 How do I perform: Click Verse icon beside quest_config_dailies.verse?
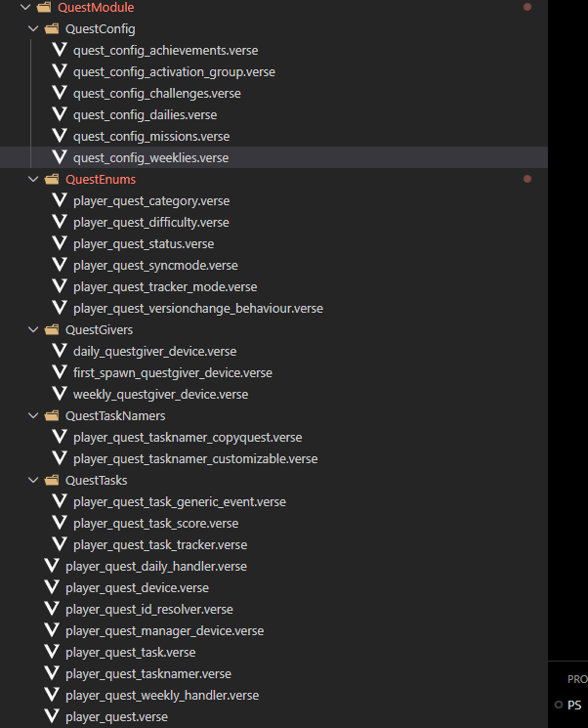coord(60,113)
